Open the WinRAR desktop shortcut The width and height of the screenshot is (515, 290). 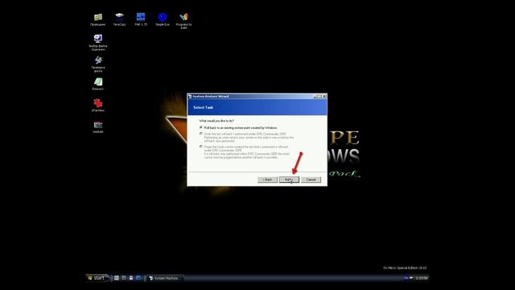tap(98, 126)
